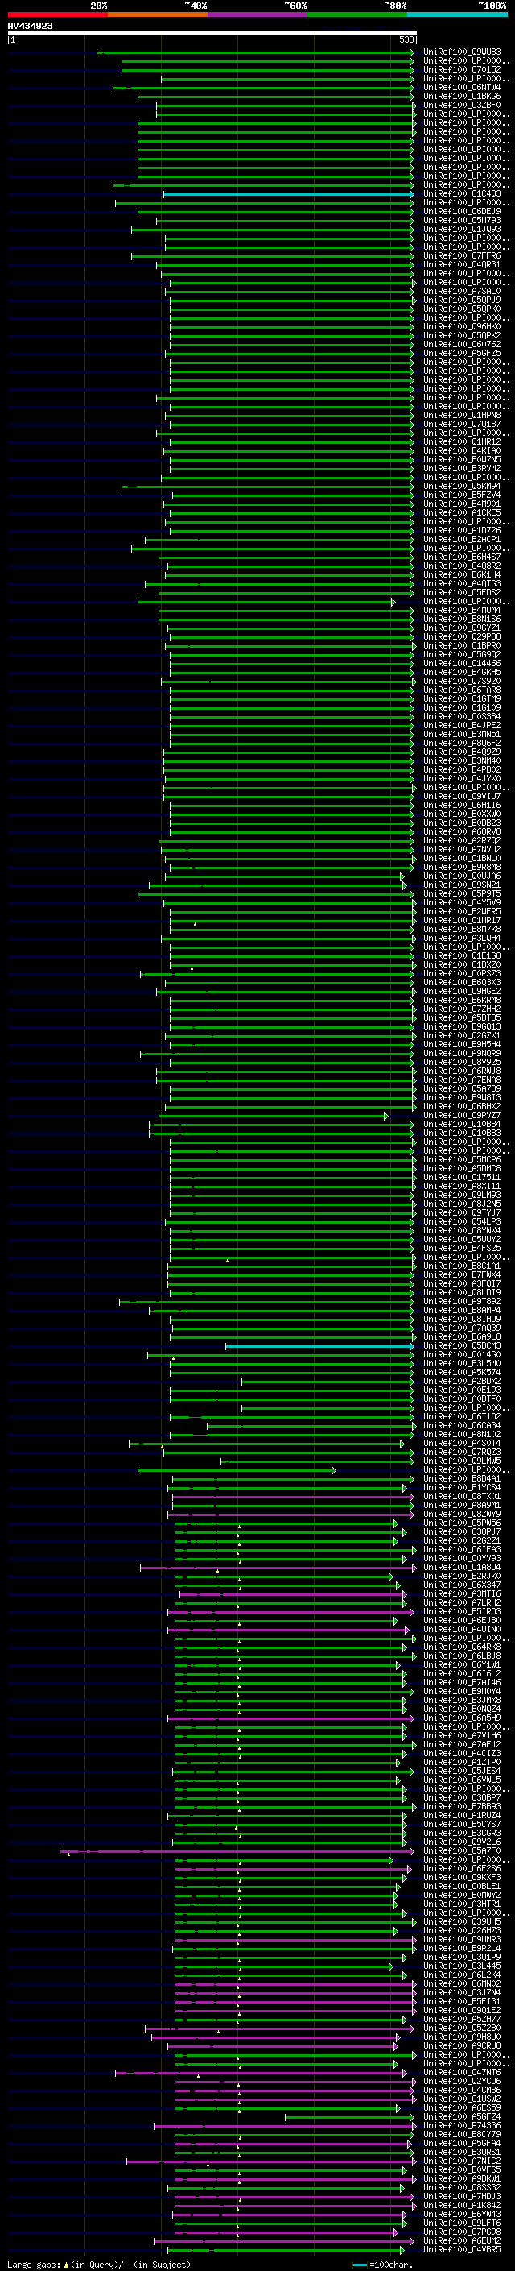Select hit UniRef100_Q96HK0
515x2271 pixels.
pyautogui.click(x=462, y=326)
